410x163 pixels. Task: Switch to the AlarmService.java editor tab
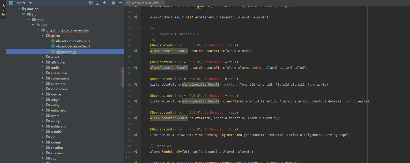[x=145, y=3]
